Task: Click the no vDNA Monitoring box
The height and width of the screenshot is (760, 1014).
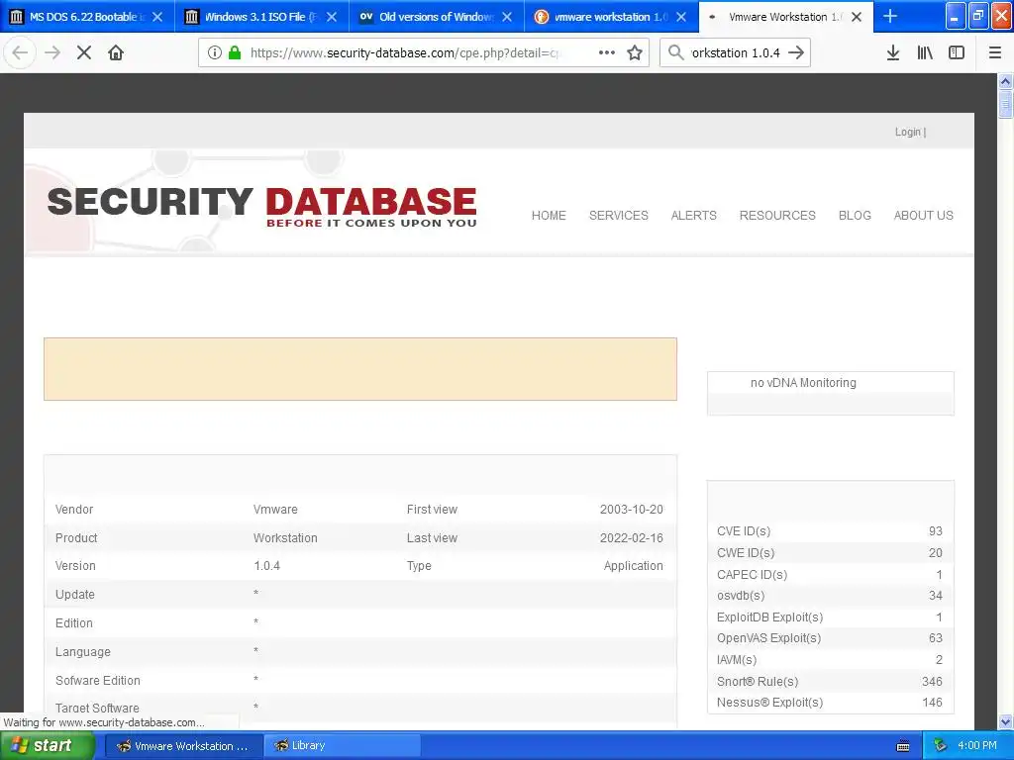Action: (831, 393)
